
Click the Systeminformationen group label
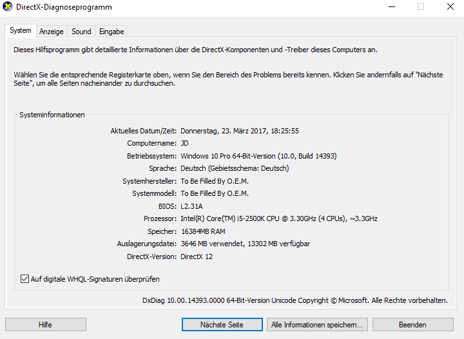(x=52, y=115)
